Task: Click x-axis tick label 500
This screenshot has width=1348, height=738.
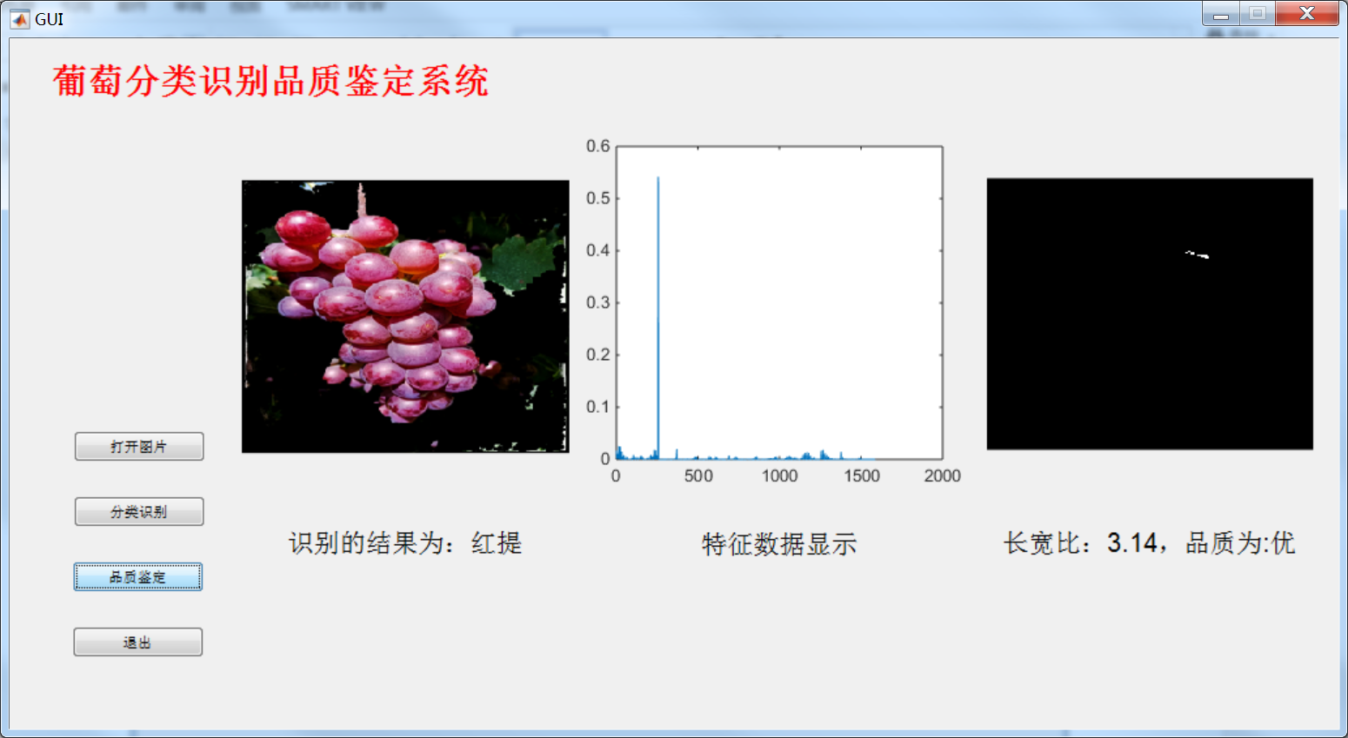Action: pyautogui.click(x=698, y=475)
